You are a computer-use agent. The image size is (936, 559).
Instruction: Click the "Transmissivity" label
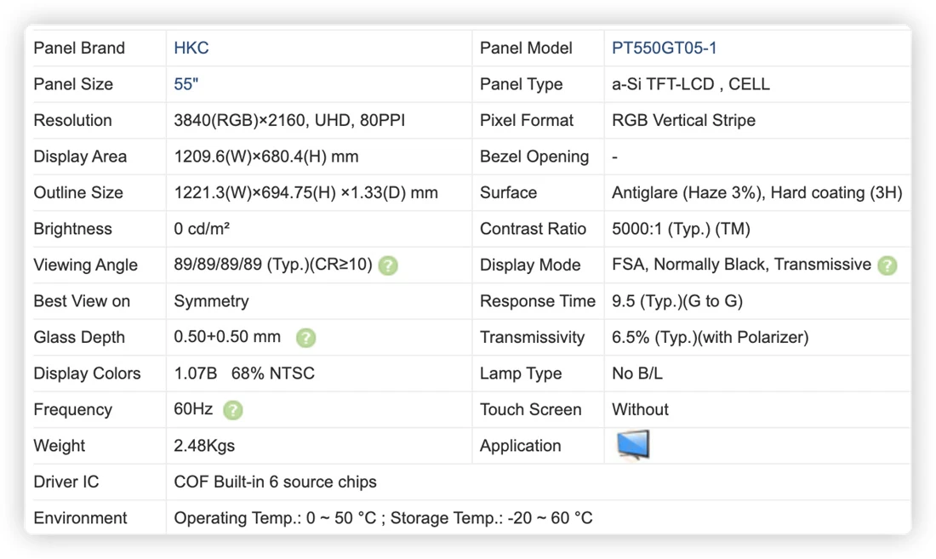[533, 337]
